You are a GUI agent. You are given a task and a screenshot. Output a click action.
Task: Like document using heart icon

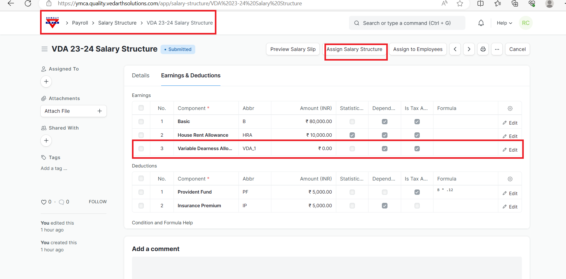44,202
